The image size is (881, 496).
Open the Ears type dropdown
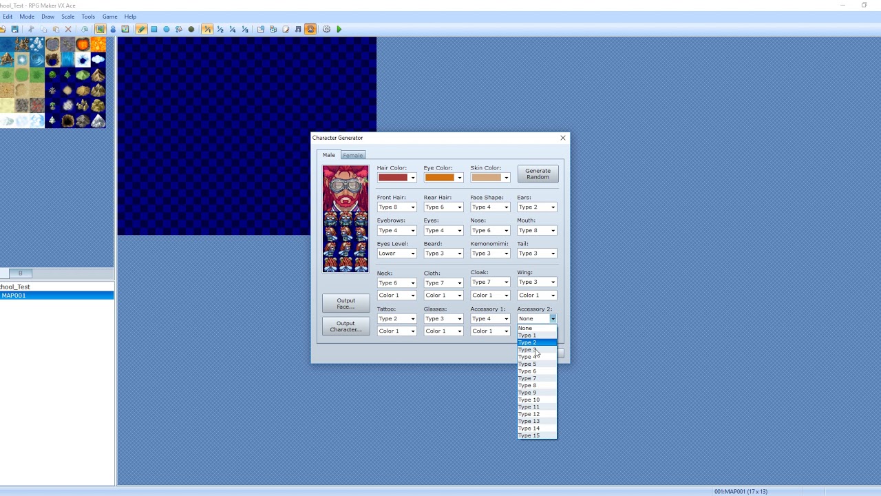pyautogui.click(x=537, y=207)
